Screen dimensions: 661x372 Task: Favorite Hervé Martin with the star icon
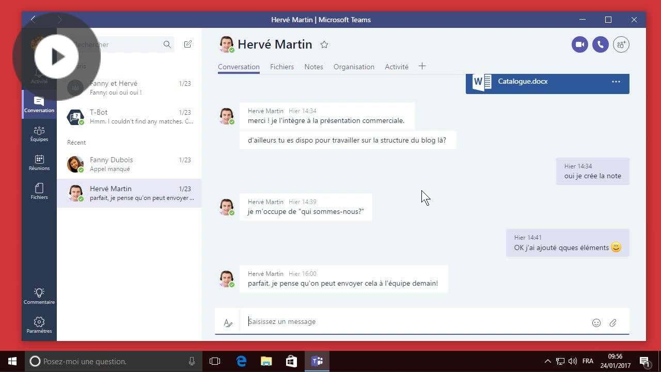324,44
